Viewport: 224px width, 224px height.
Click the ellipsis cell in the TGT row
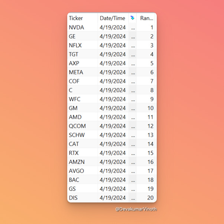coord(133,54)
